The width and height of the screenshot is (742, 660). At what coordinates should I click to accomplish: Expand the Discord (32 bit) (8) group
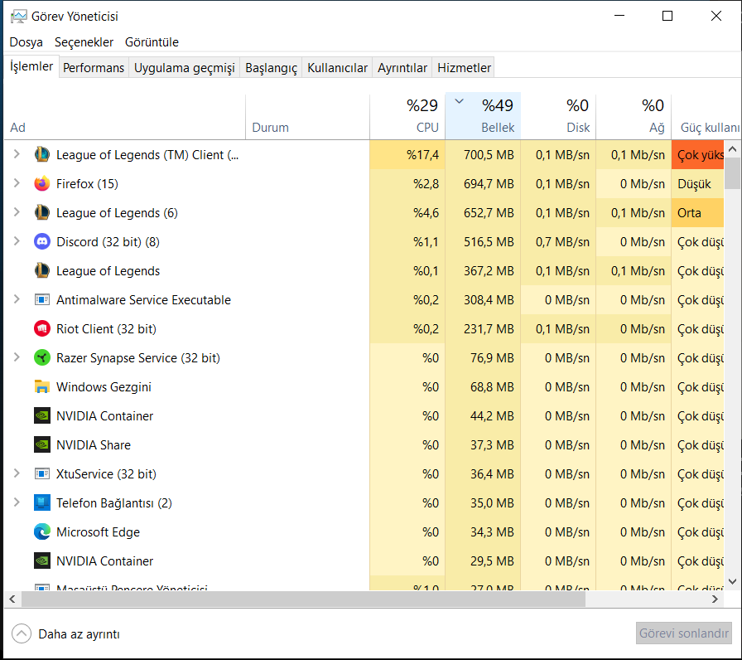pos(17,241)
